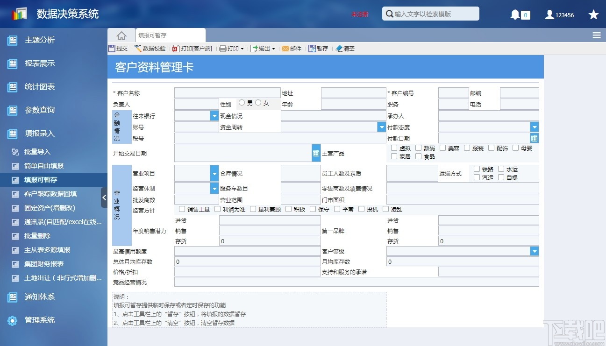The image size is (606, 346).
Task: Enable the 铁路 transport checkbox
Action: coord(476,169)
